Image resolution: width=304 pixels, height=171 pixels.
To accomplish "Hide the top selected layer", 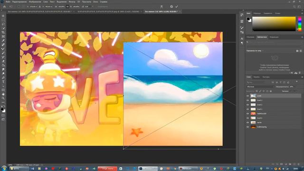I will click(247, 96).
